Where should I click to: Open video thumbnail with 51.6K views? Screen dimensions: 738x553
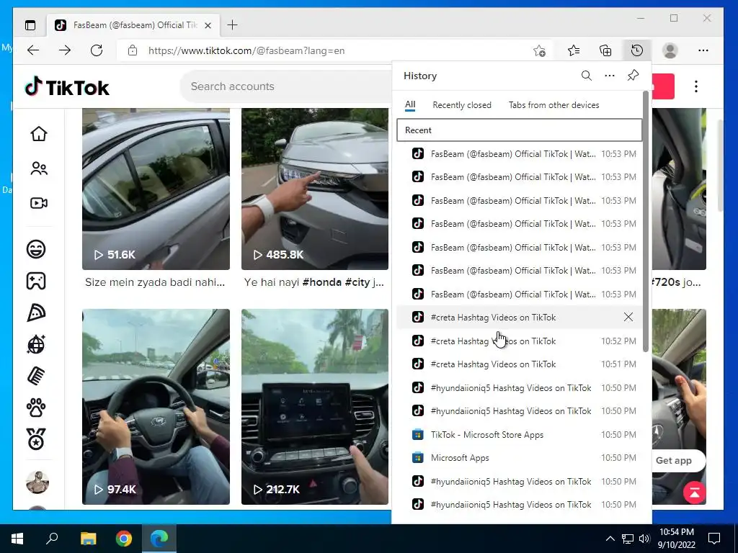pos(156,189)
